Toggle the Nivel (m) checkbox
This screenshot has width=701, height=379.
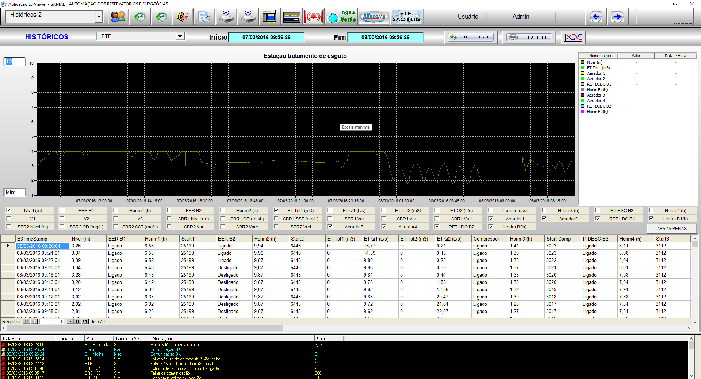pos(9,210)
